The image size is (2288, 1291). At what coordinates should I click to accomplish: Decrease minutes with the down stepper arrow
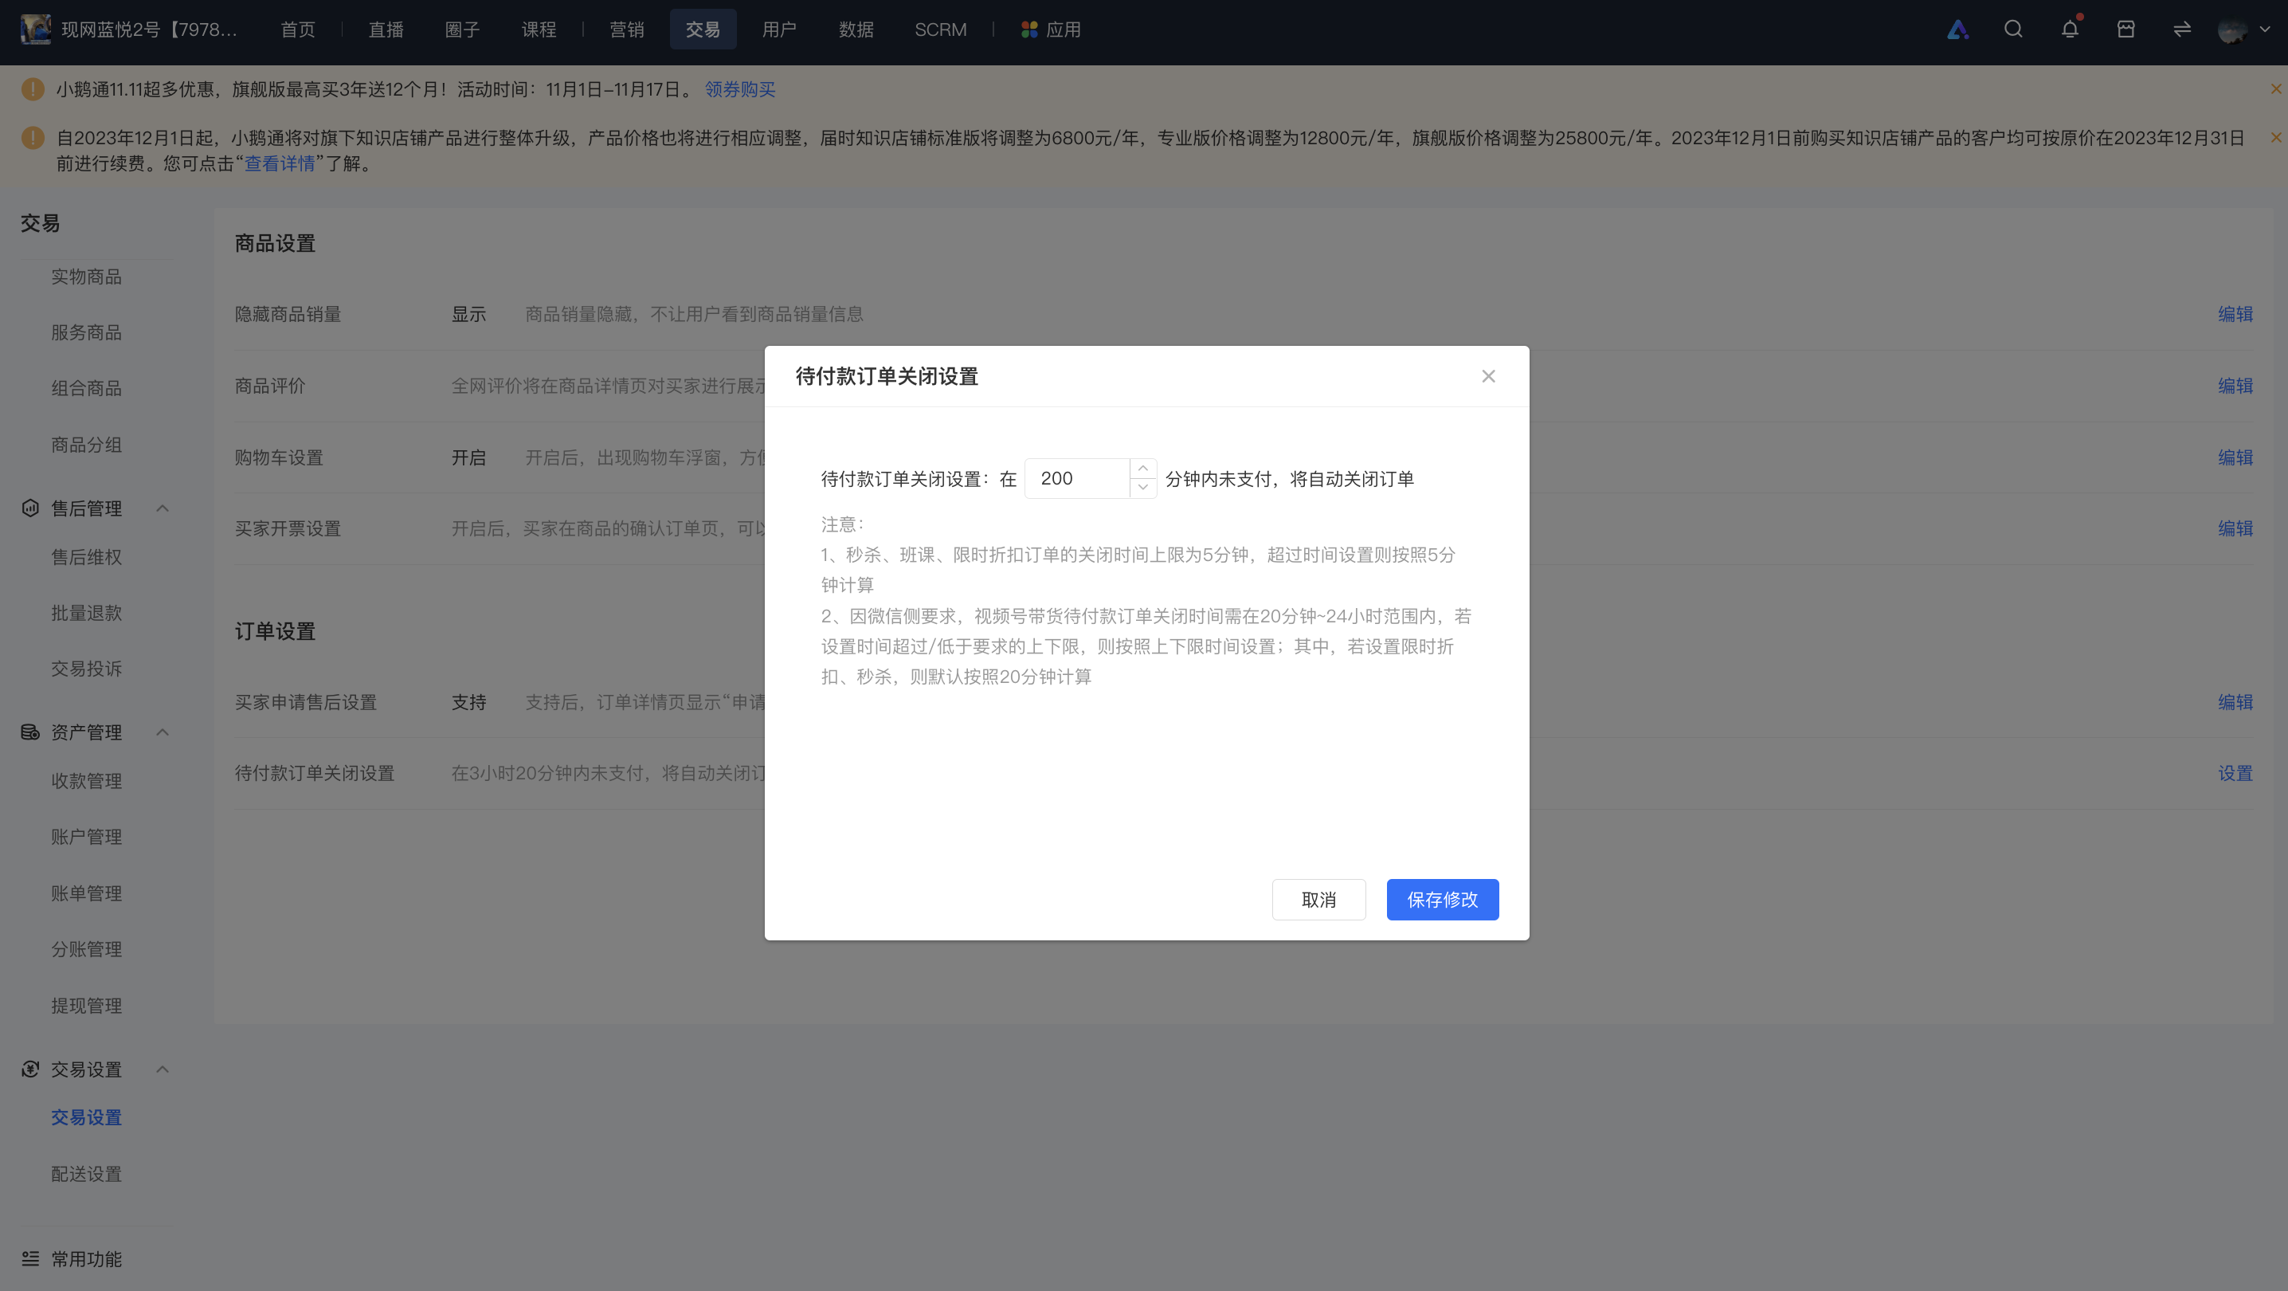click(x=1143, y=488)
